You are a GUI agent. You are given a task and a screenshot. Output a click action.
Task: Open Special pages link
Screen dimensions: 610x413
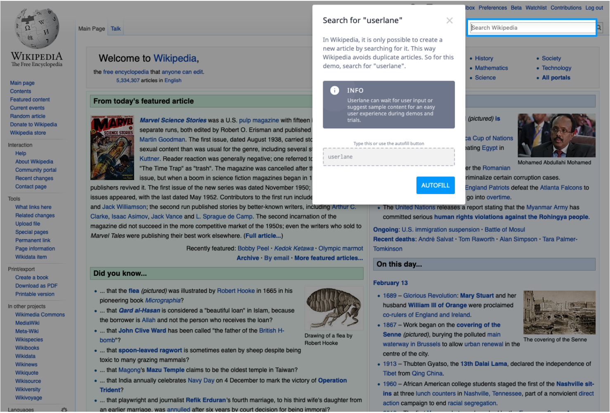32,232
